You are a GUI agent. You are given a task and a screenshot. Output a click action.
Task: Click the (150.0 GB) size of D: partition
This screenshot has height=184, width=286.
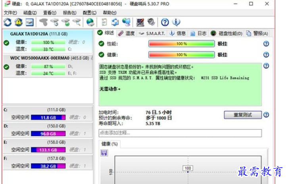point(56,126)
